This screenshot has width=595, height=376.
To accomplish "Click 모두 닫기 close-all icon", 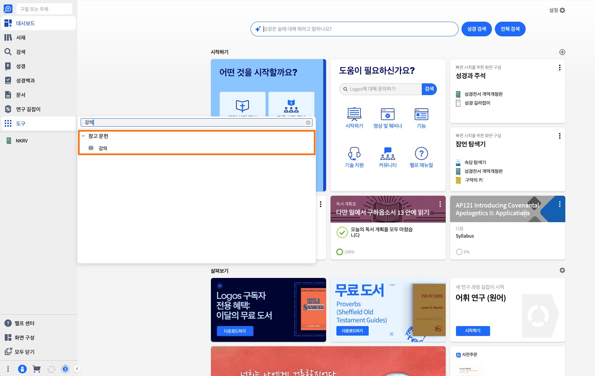I will click(x=8, y=352).
